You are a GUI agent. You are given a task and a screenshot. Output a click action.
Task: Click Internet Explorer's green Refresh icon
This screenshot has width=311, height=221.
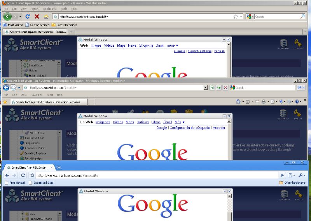pos(218,88)
